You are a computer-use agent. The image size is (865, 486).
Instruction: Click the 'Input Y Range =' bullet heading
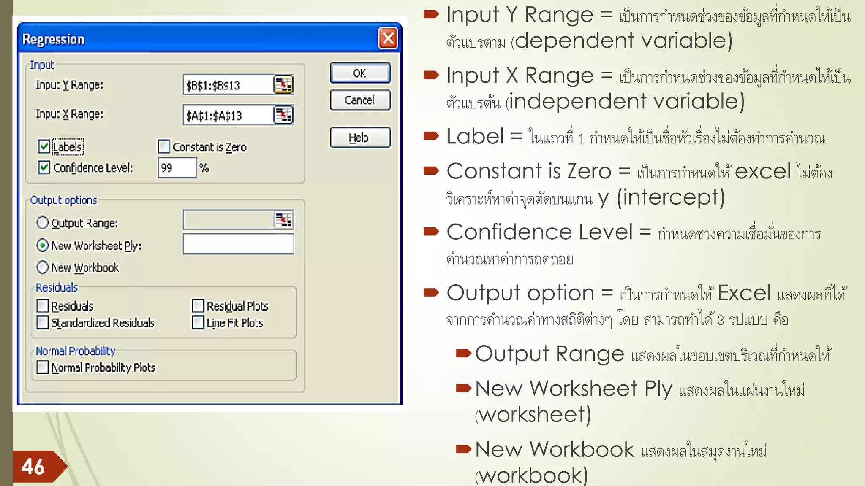(x=530, y=15)
